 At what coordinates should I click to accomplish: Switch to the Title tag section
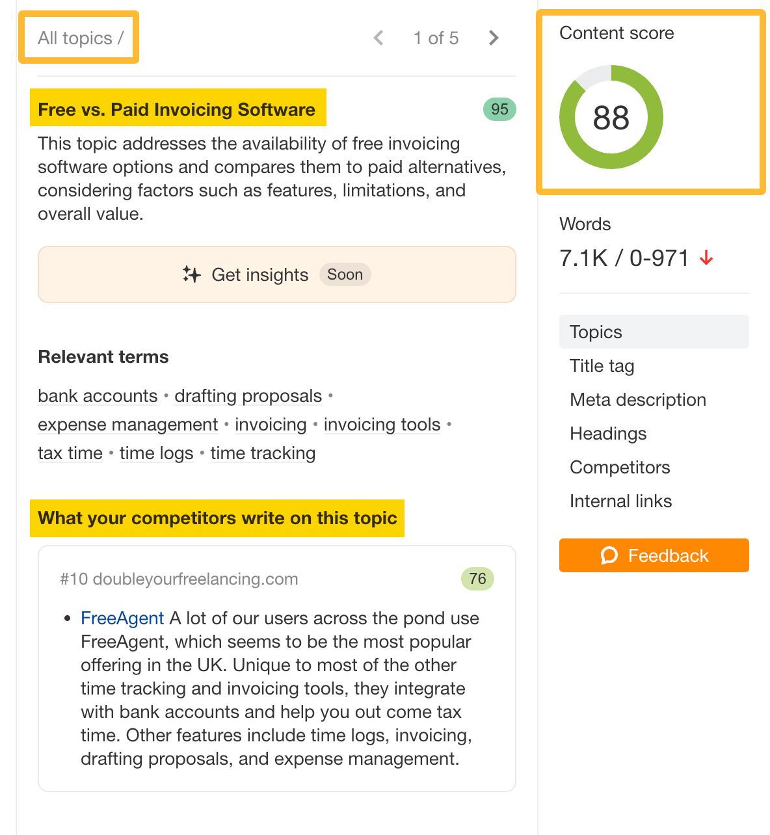[602, 366]
